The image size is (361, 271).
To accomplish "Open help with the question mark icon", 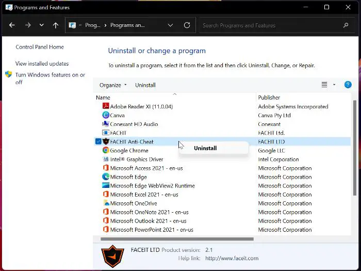I will (348, 85).
